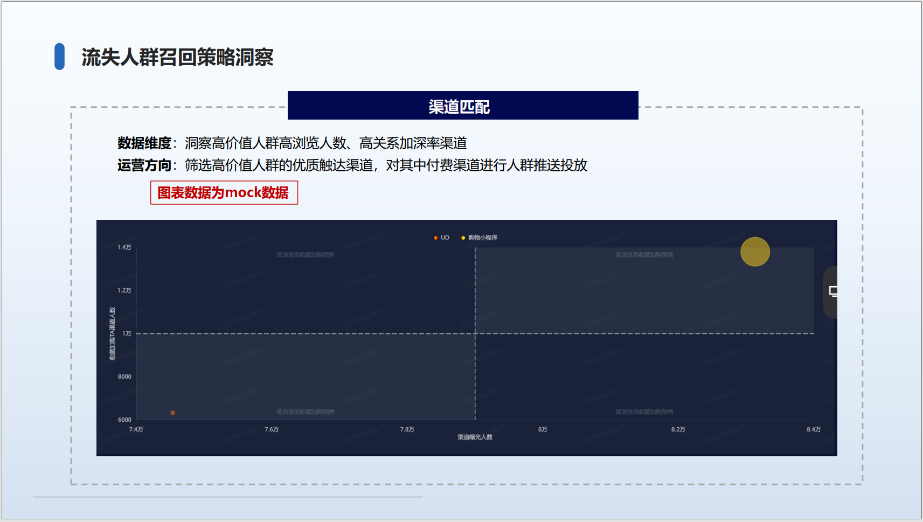Click the slide title 流失人群召回策略洞察
This screenshot has width=923, height=522.
tap(178, 57)
